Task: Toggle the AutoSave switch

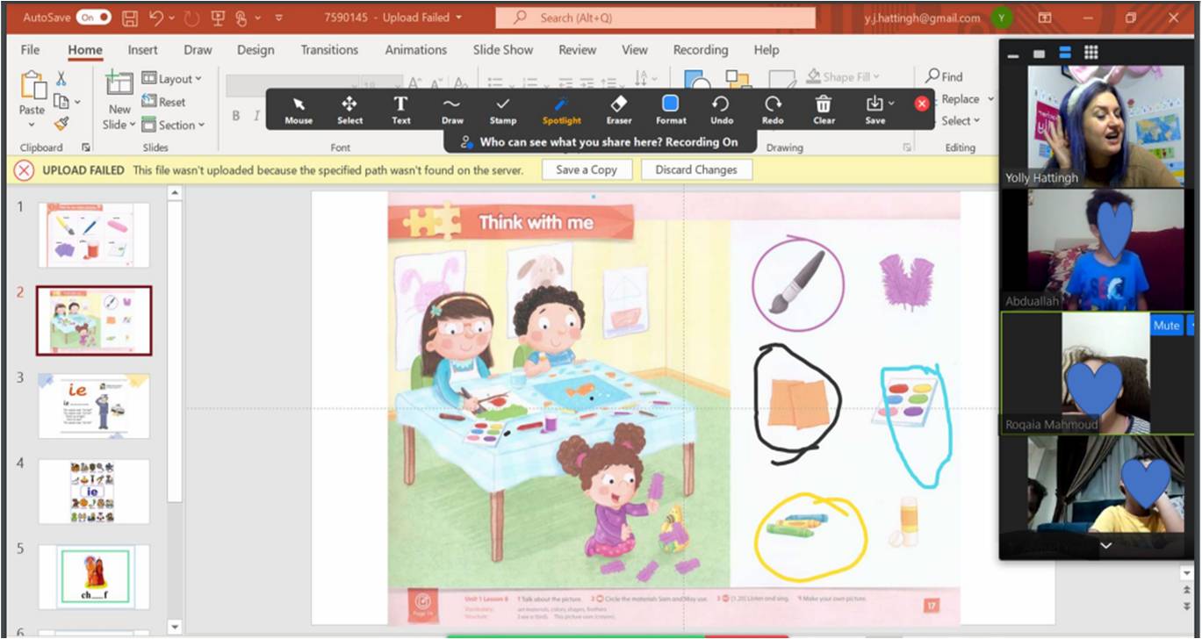Action: pos(93,18)
